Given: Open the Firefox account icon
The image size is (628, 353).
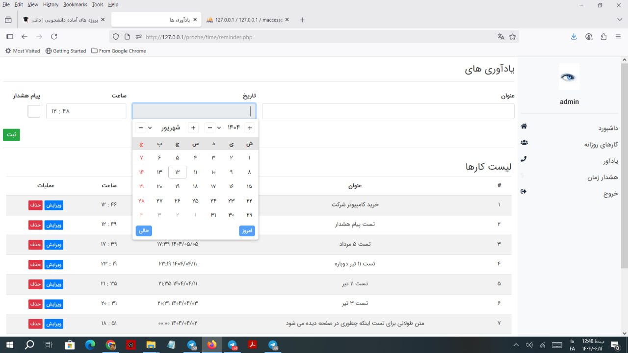Looking at the screenshot, I should pyautogui.click(x=589, y=37).
